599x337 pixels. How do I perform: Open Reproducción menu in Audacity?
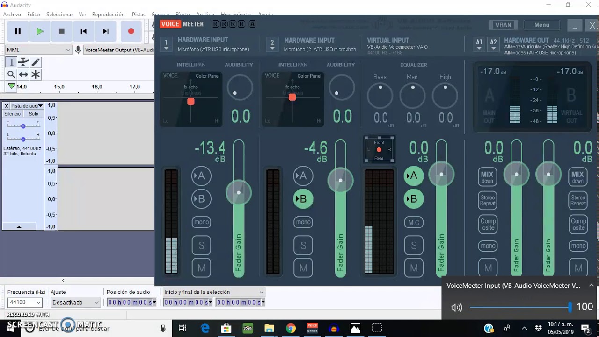(108, 15)
